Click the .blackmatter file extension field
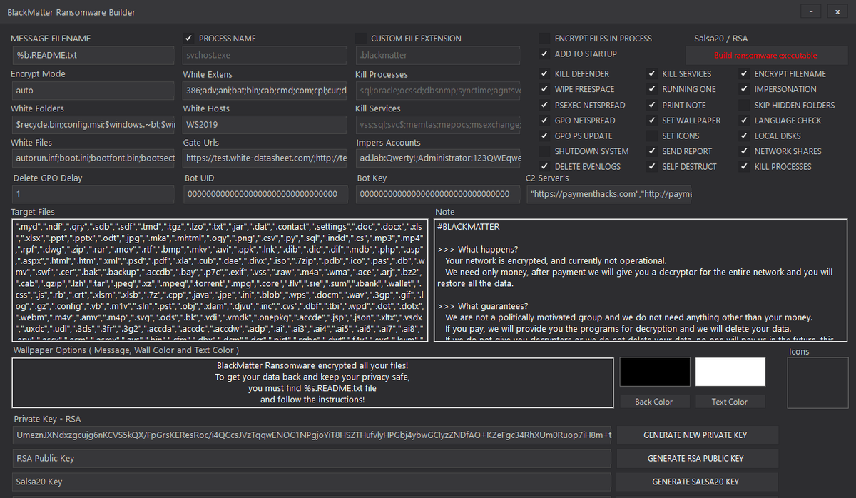The width and height of the screenshot is (856, 498). coord(439,56)
